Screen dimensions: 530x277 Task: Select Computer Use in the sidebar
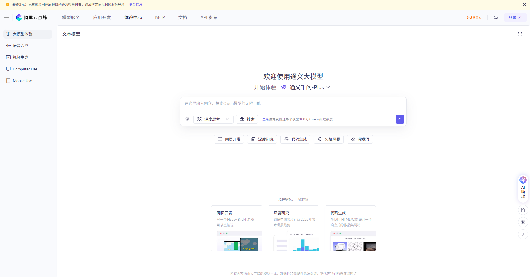(x=25, y=69)
